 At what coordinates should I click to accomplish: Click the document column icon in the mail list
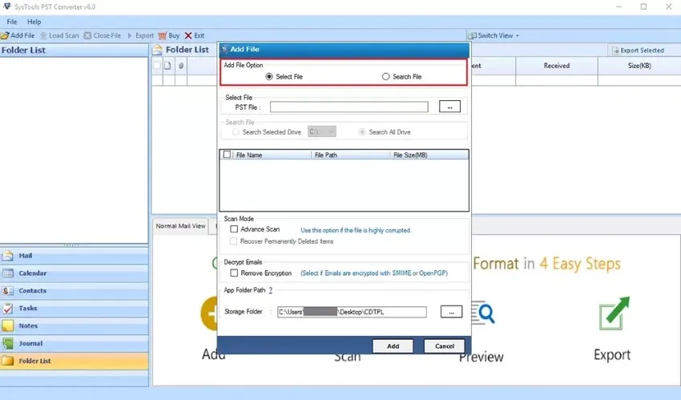[x=167, y=66]
